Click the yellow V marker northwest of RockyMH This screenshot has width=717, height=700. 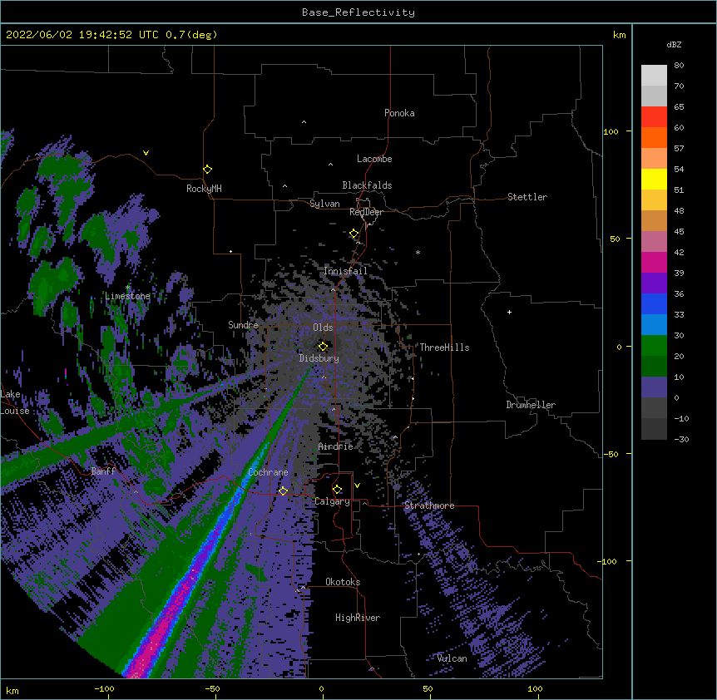tap(146, 153)
